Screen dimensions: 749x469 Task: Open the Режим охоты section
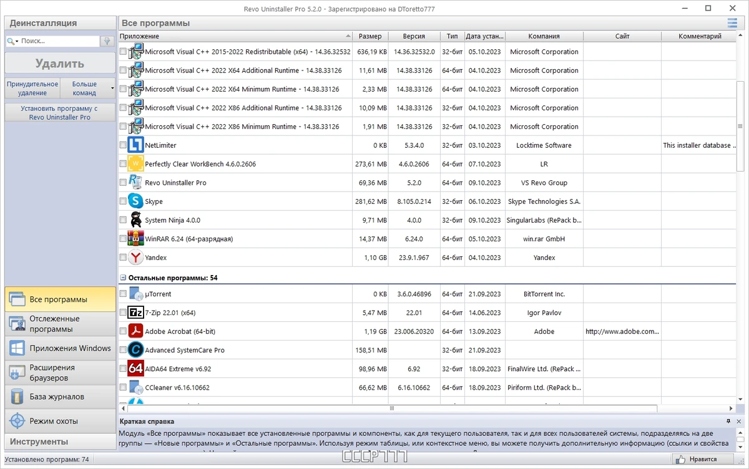point(61,421)
